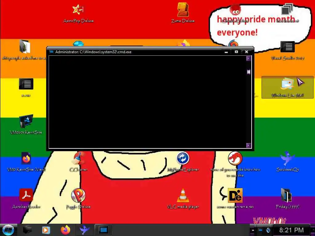Open the 'shit people asked me to' folder
The height and width of the screenshot is (236, 315).
click(x=25, y=50)
